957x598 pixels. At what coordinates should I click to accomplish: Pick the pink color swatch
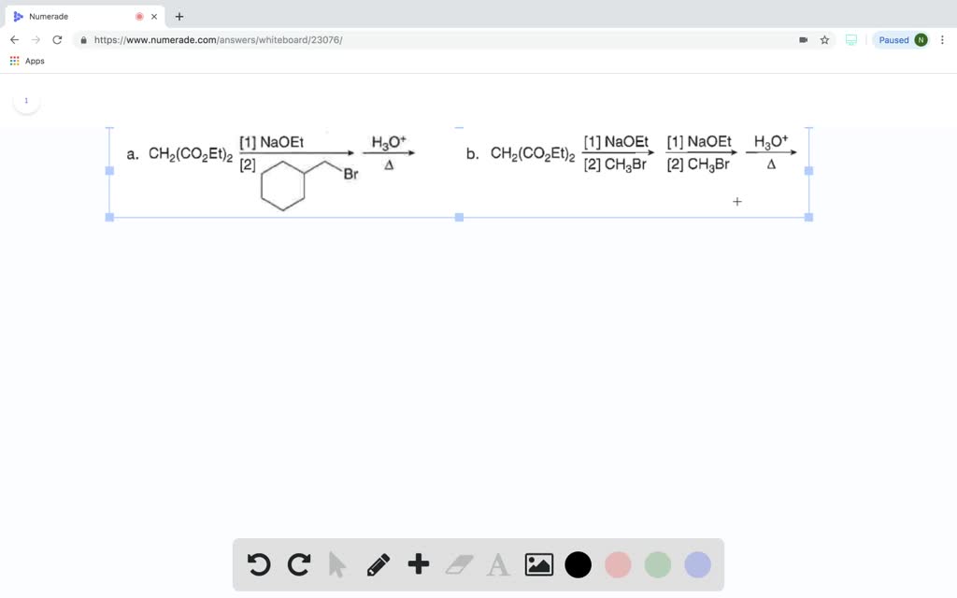[x=618, y=564]
